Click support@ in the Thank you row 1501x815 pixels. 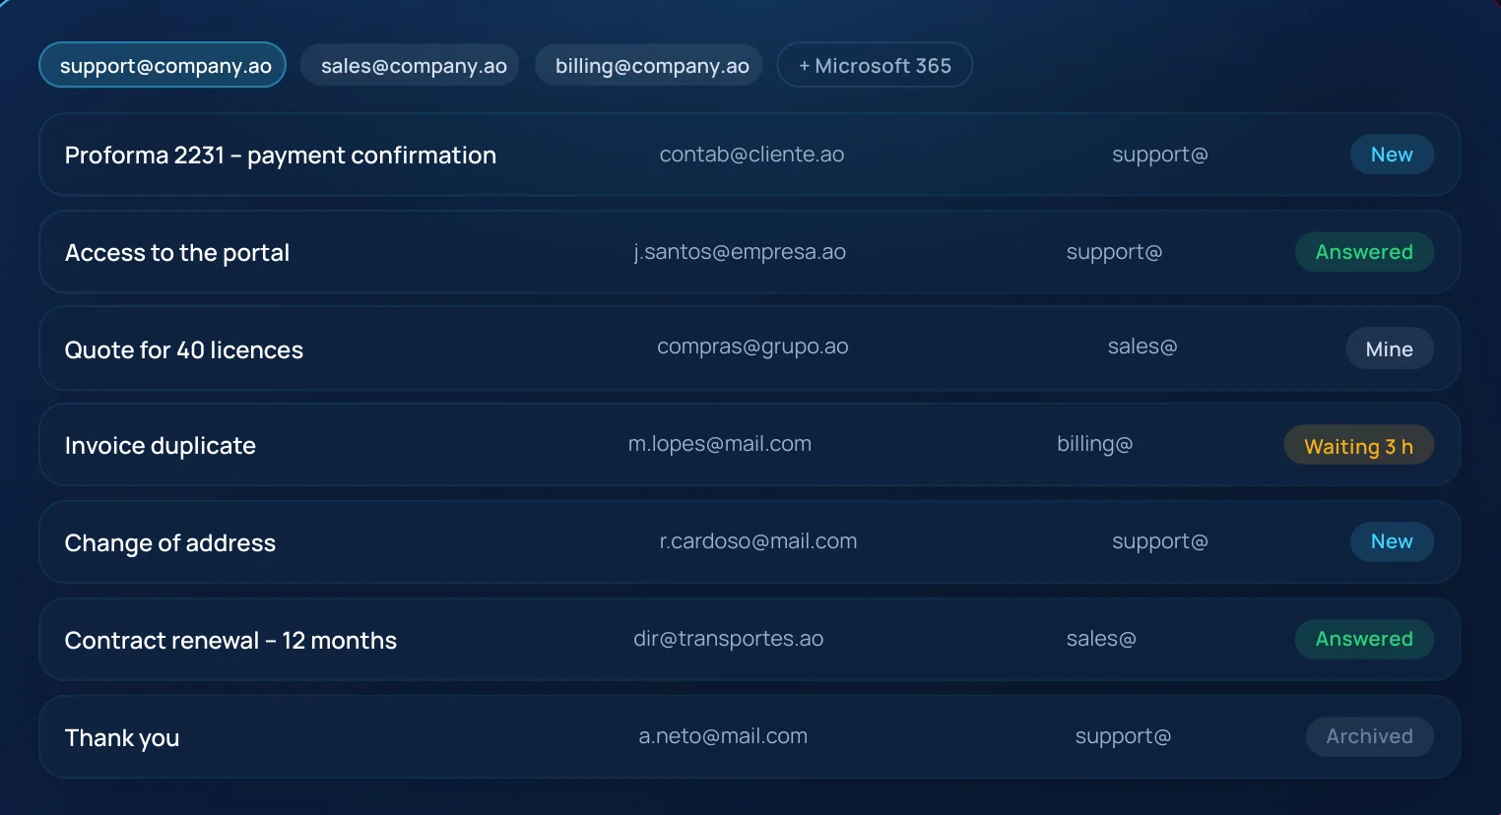click(1123, 736)
